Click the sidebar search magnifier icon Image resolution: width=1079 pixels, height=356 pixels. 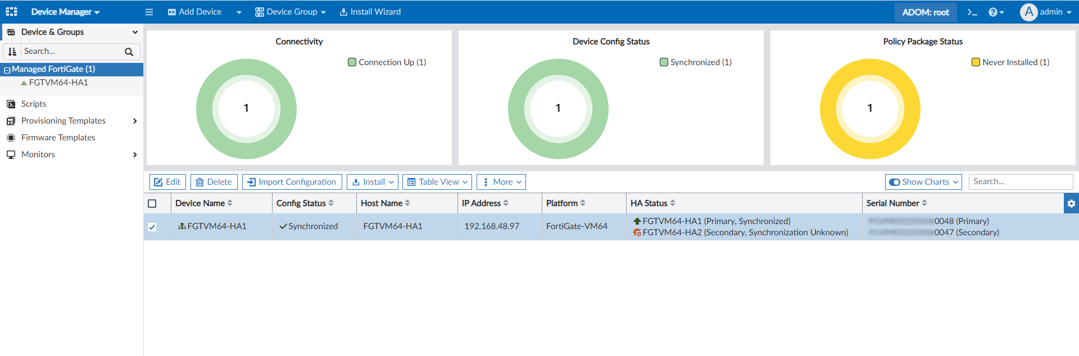click(x=129, y=52)
